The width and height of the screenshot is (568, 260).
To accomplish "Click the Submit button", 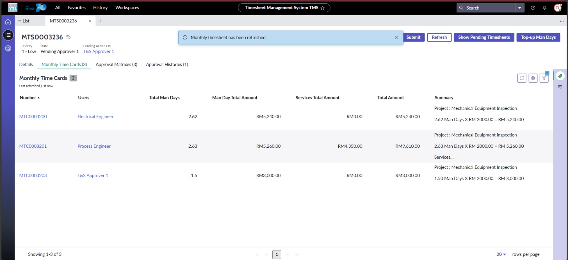I will 413,37.
